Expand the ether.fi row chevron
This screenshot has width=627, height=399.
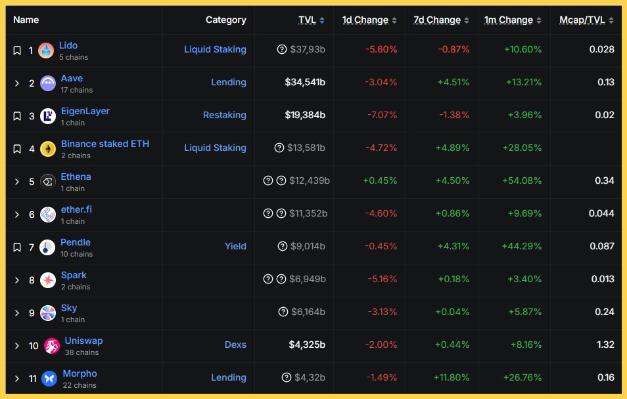[x=17, y=215]
